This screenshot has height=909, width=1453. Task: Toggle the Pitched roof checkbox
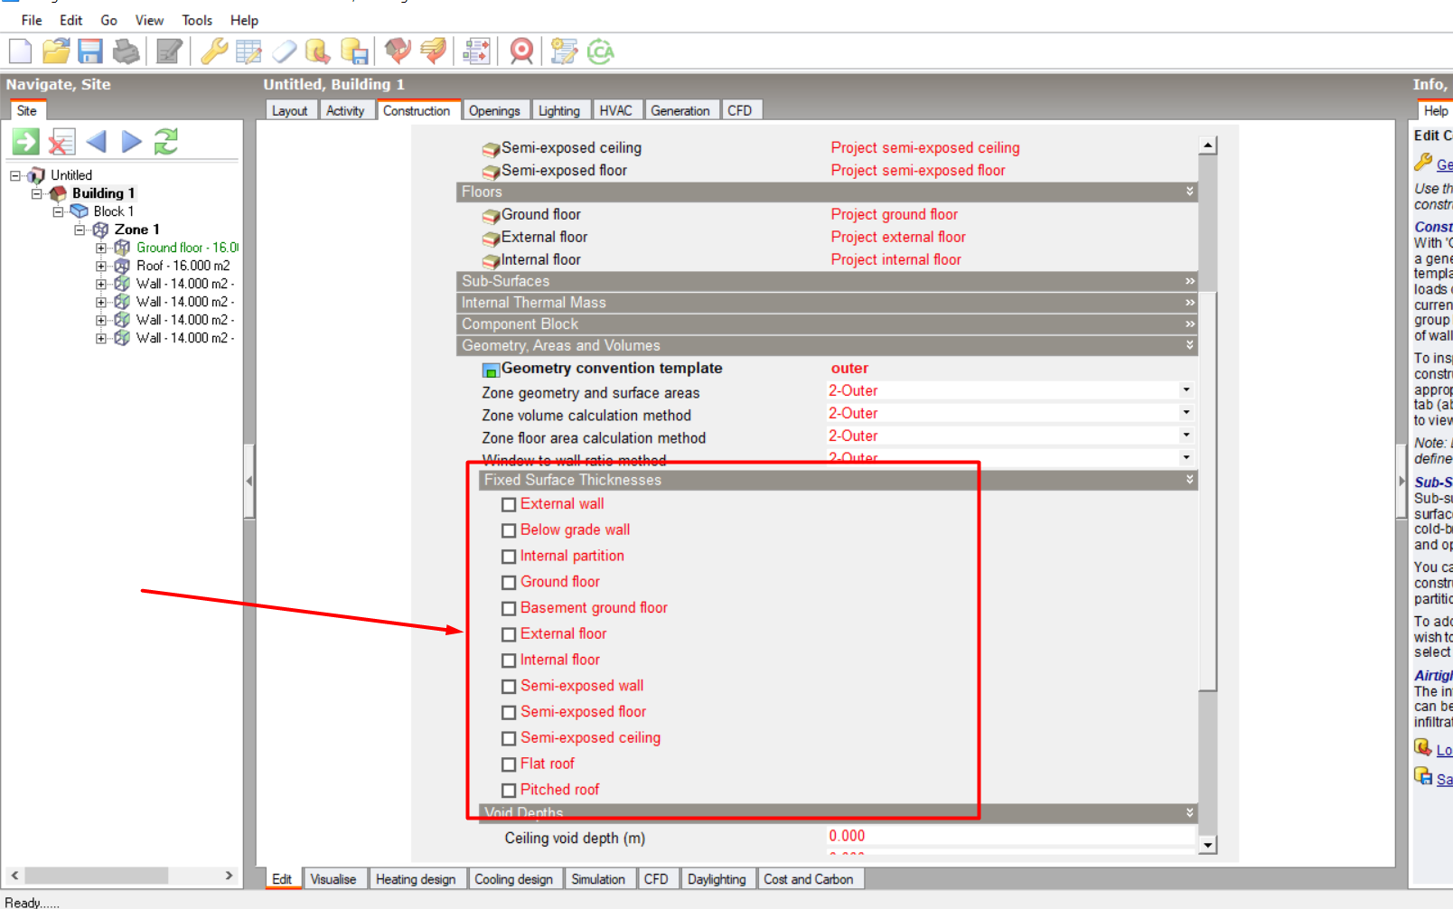[x=509, y=791]
